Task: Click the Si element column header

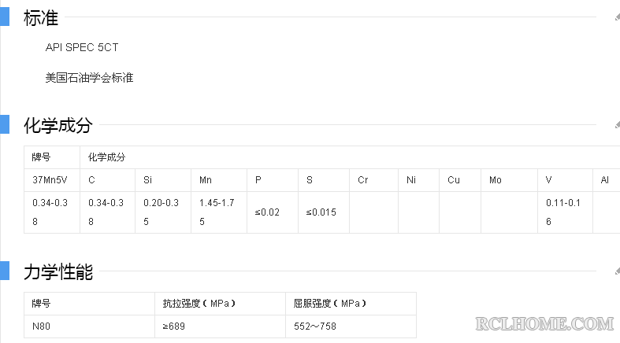Action: point(163,180)
